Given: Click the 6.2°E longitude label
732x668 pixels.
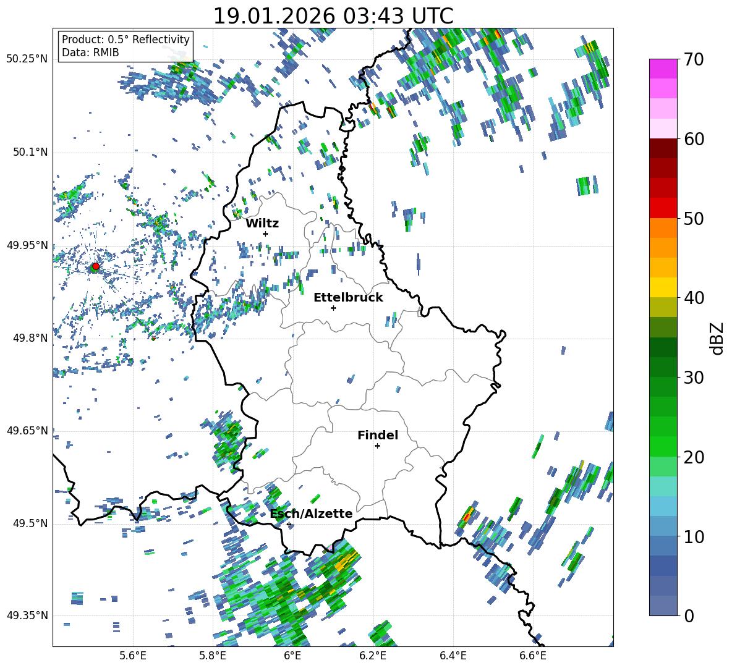Looking at the screenshot, I should click(373, 656).
